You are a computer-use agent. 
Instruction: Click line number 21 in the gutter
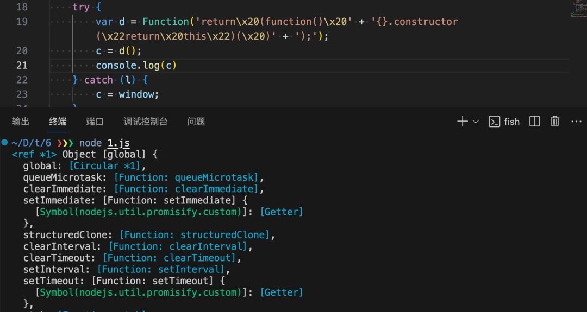pos(22,66)
